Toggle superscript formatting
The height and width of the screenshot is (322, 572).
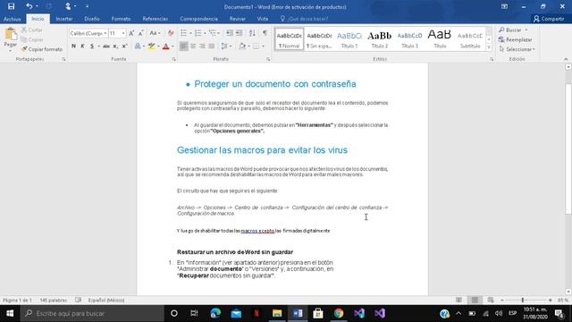pos(125,46)
